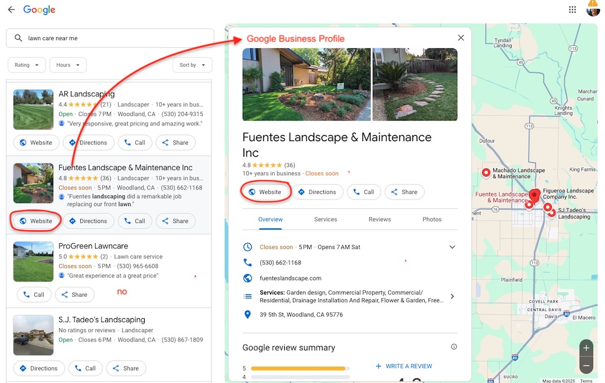The width and height of the screenshot is (605, 383).
Task: Click Call button in business profile
Action: pyautogui.click(x=364, y=192)
